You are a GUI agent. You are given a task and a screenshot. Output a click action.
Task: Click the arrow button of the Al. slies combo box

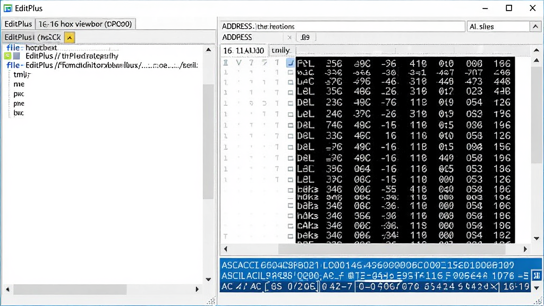[x=535, y=27]
